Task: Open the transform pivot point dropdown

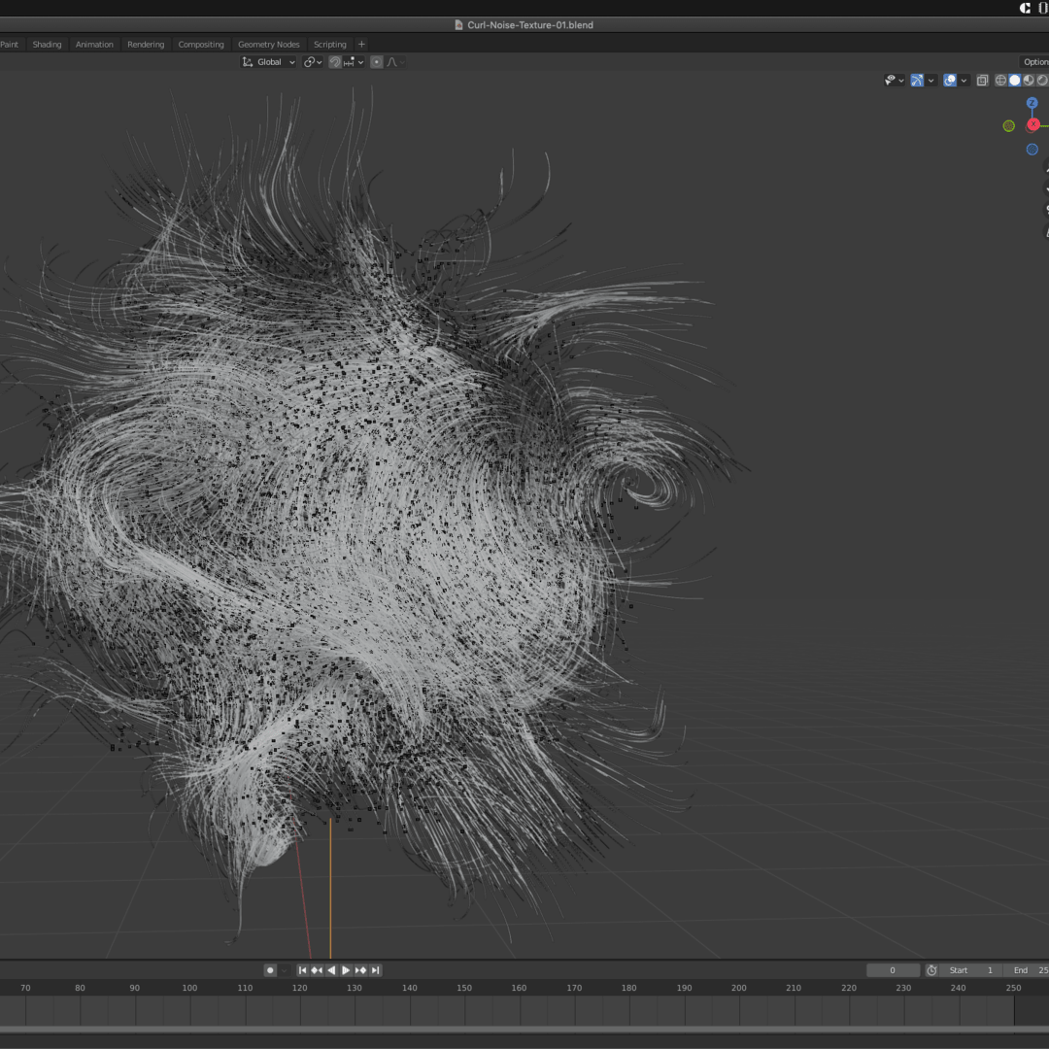Action: pos(312,62)
